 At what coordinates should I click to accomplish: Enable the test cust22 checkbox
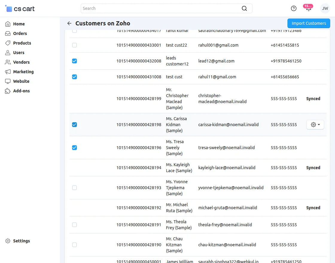(74, 45)
